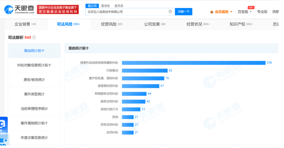Click the 侵害商标权纠纷 bar valued 67
This screenshot has width=284, height=148.
click(x=141, y=86)
